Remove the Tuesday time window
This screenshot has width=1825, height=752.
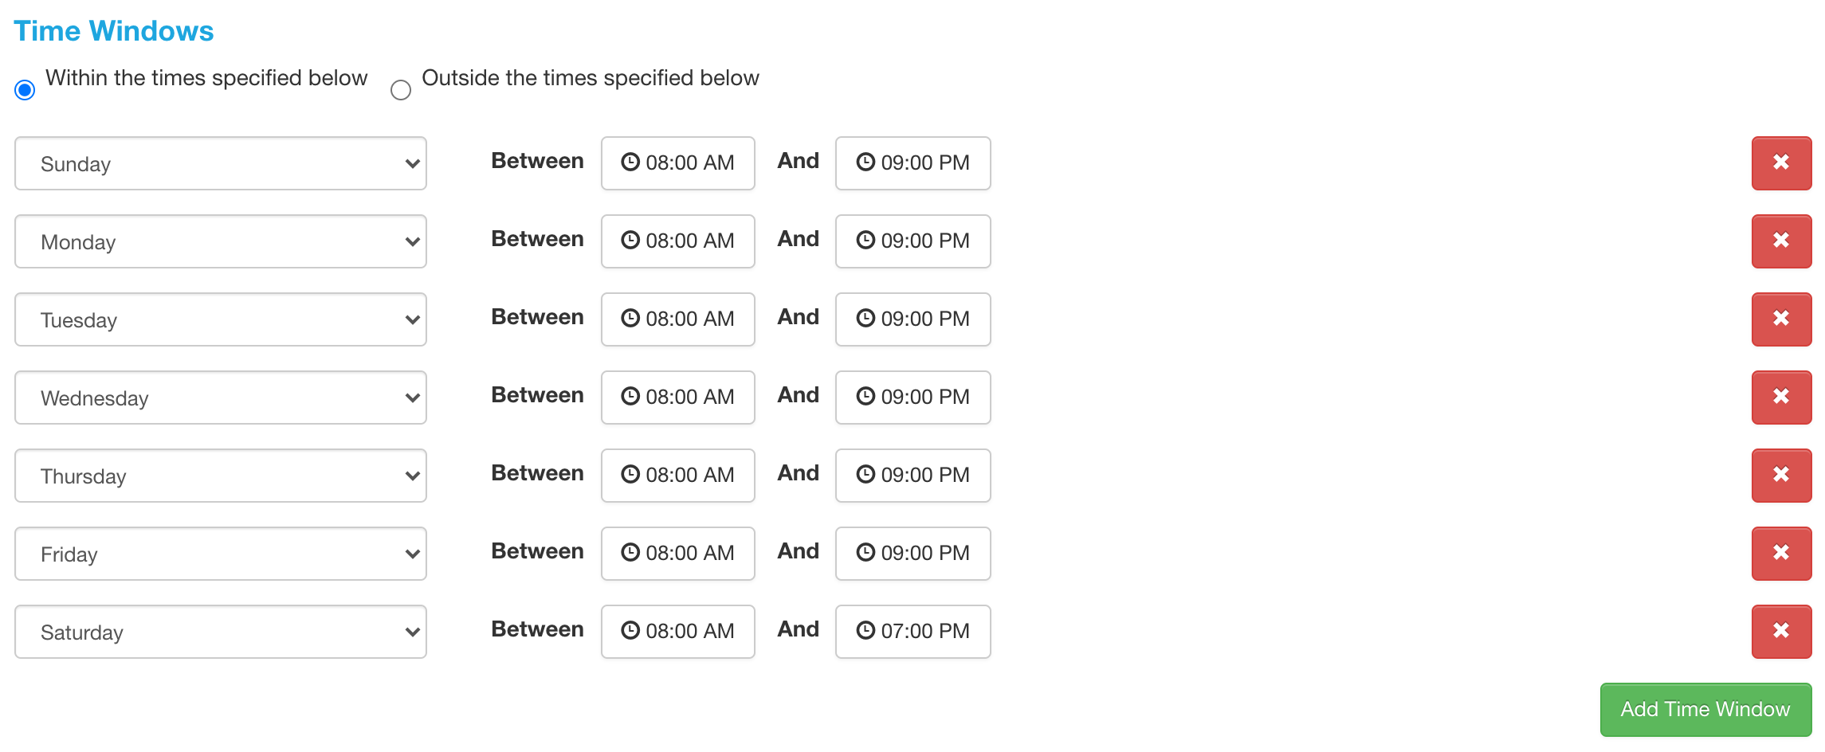pyautogui.click(x=1781, y=319)
